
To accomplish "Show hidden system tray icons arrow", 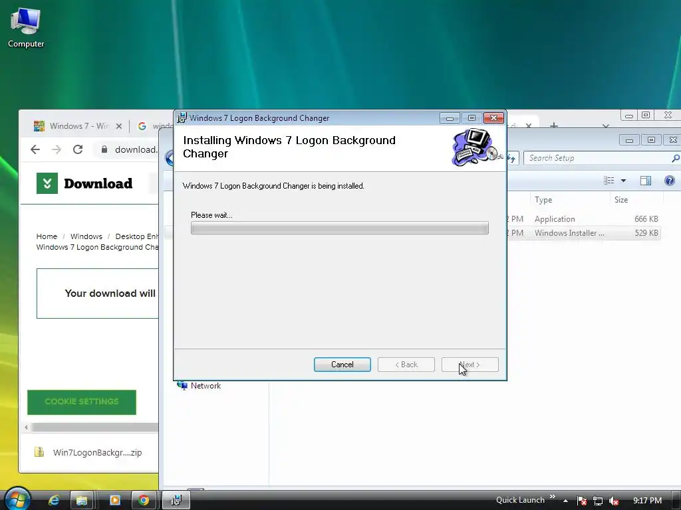I will pyautogui.click(x=565, y=501).
